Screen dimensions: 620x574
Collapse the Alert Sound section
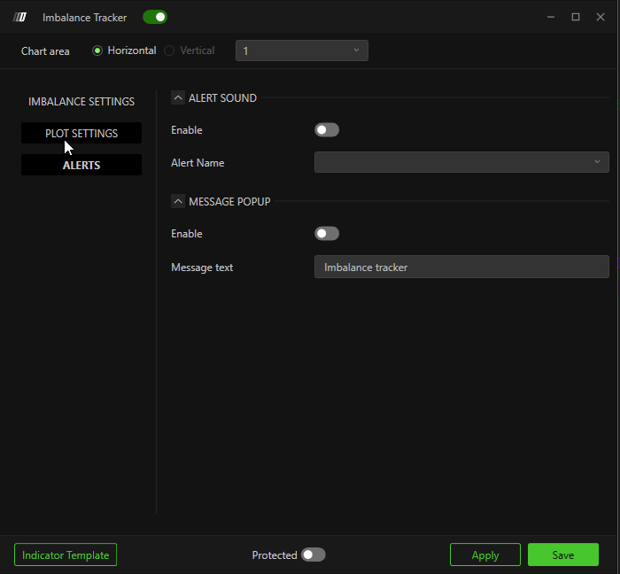178,98
